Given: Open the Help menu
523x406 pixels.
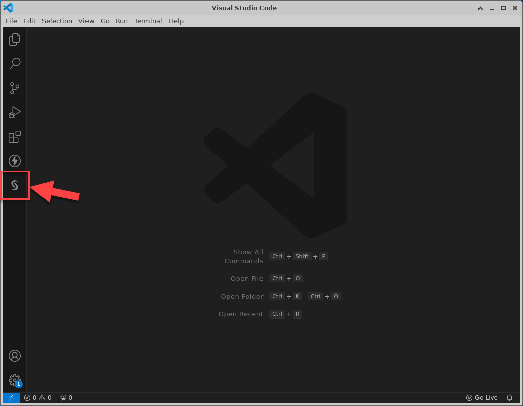Looking at the screenshot, I should point(176,21).
